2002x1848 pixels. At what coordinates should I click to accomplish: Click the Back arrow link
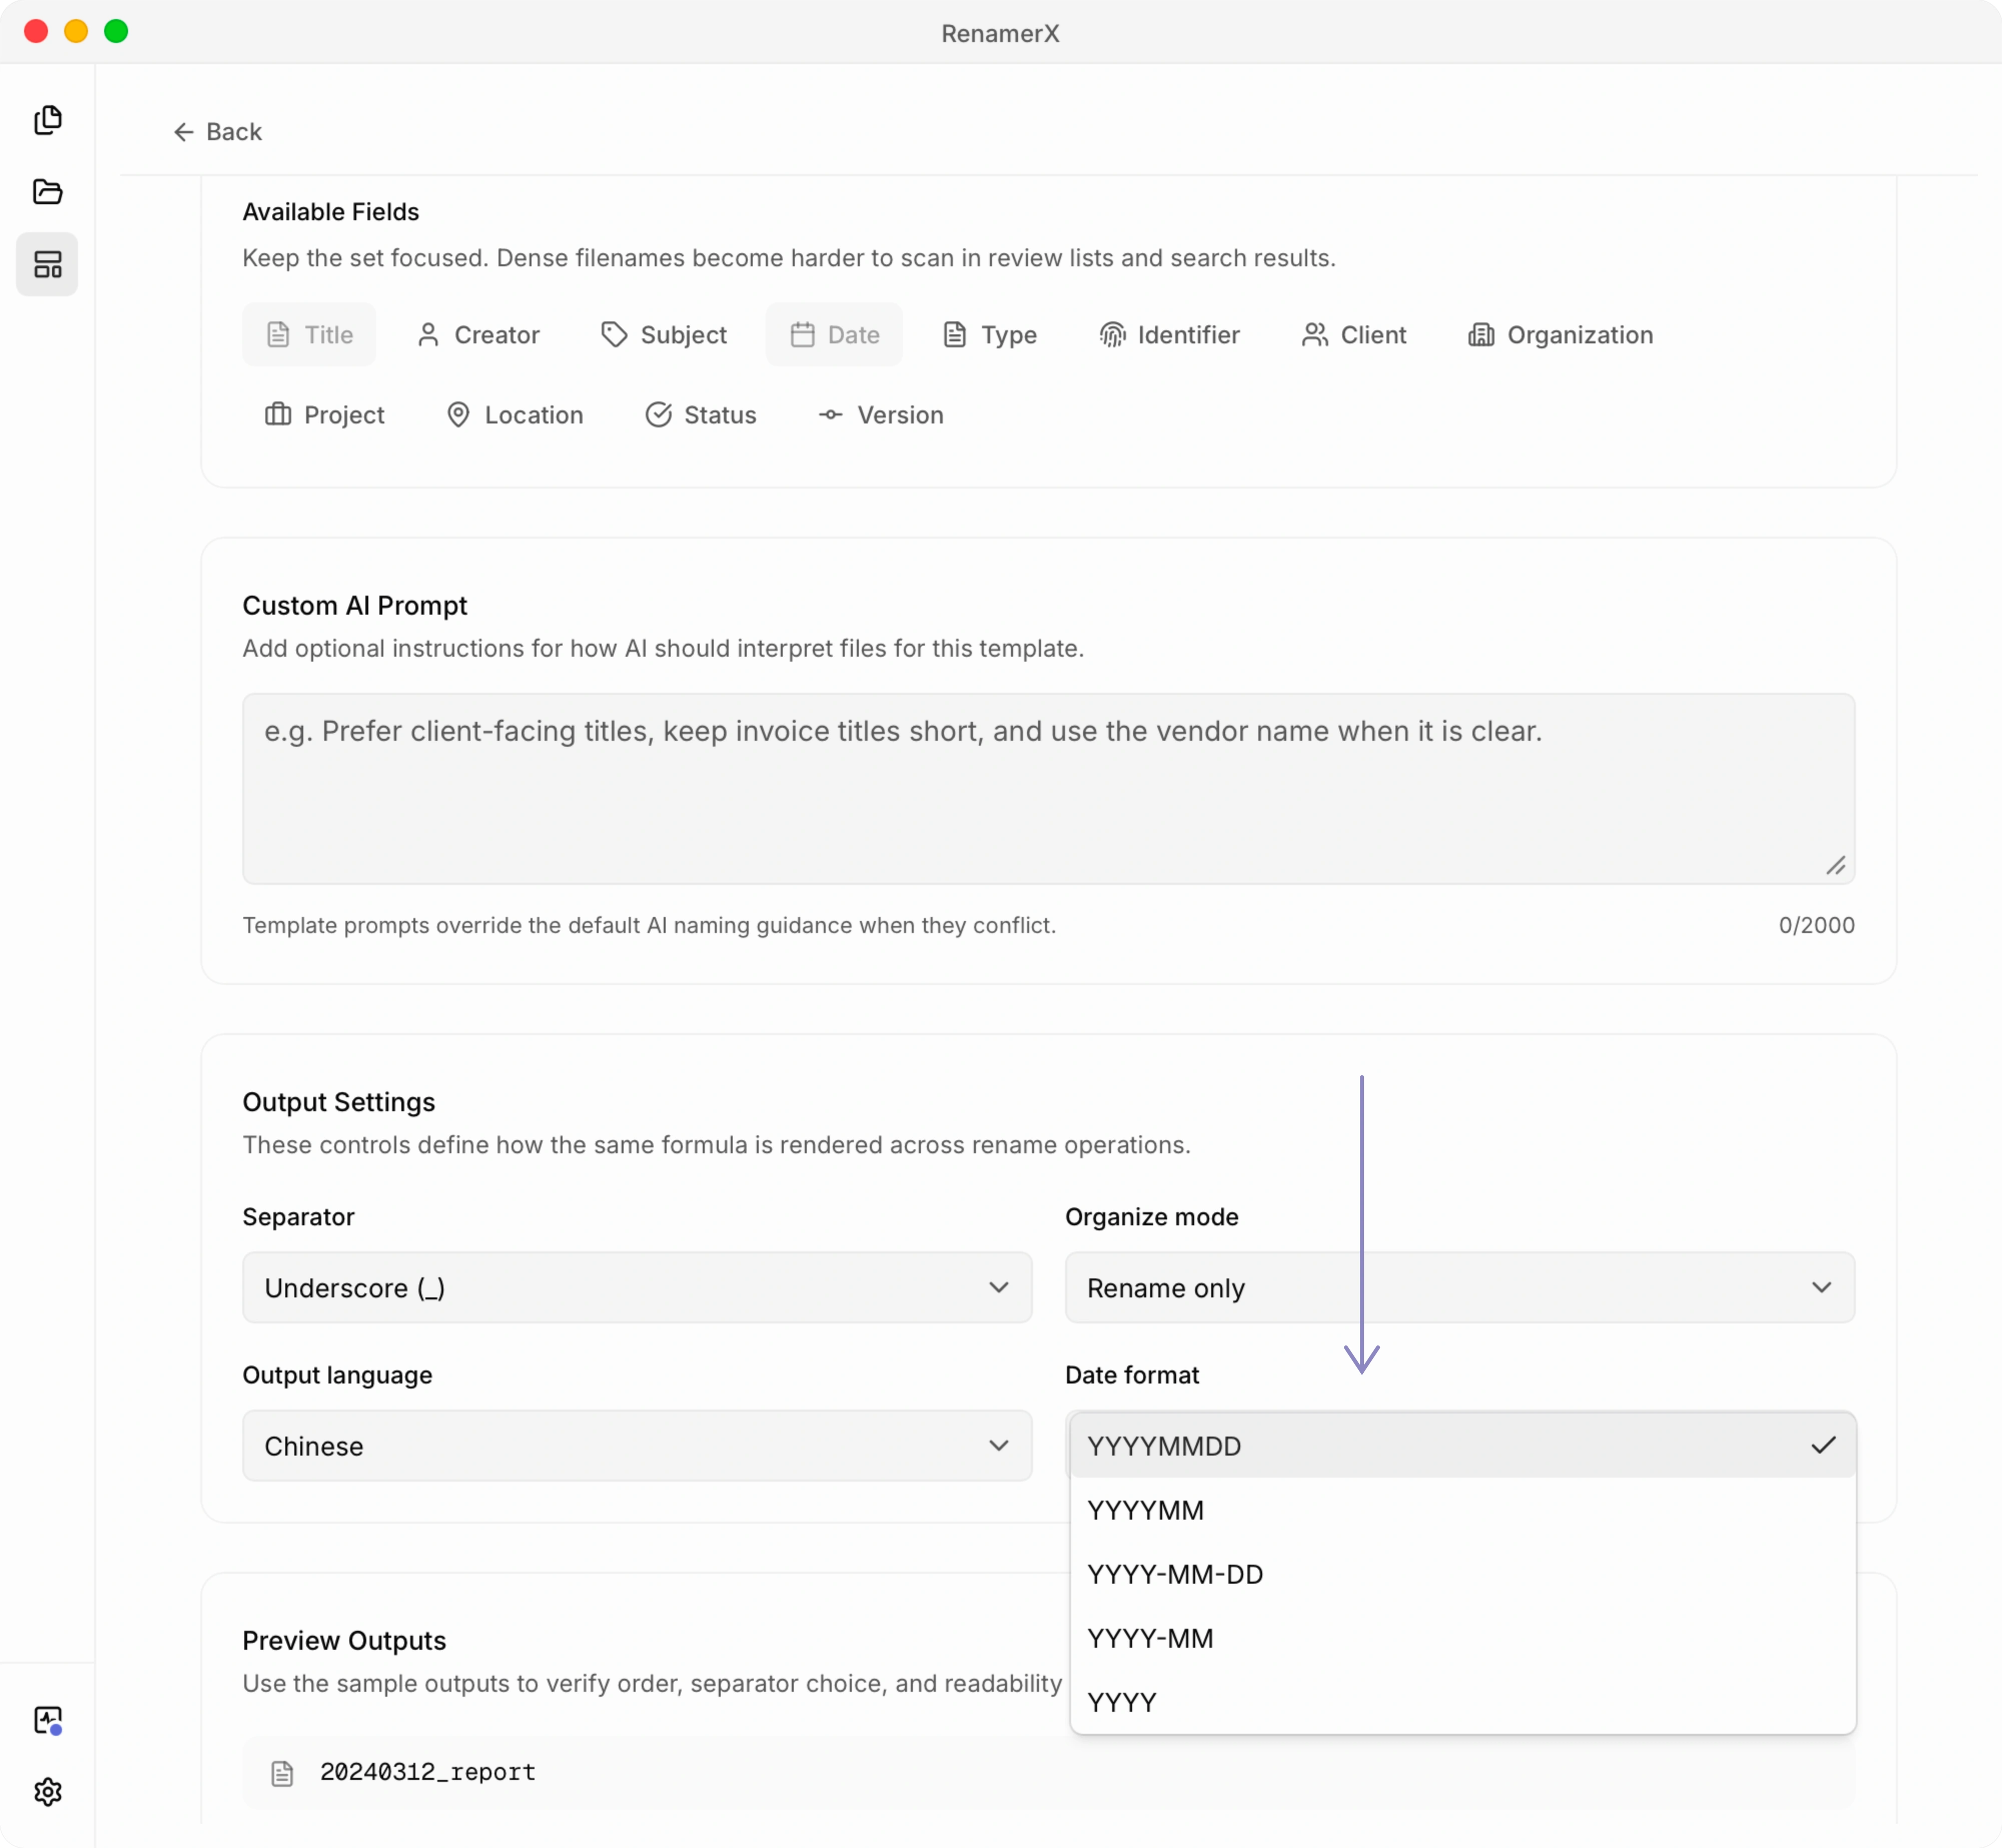tap(217, 132)
